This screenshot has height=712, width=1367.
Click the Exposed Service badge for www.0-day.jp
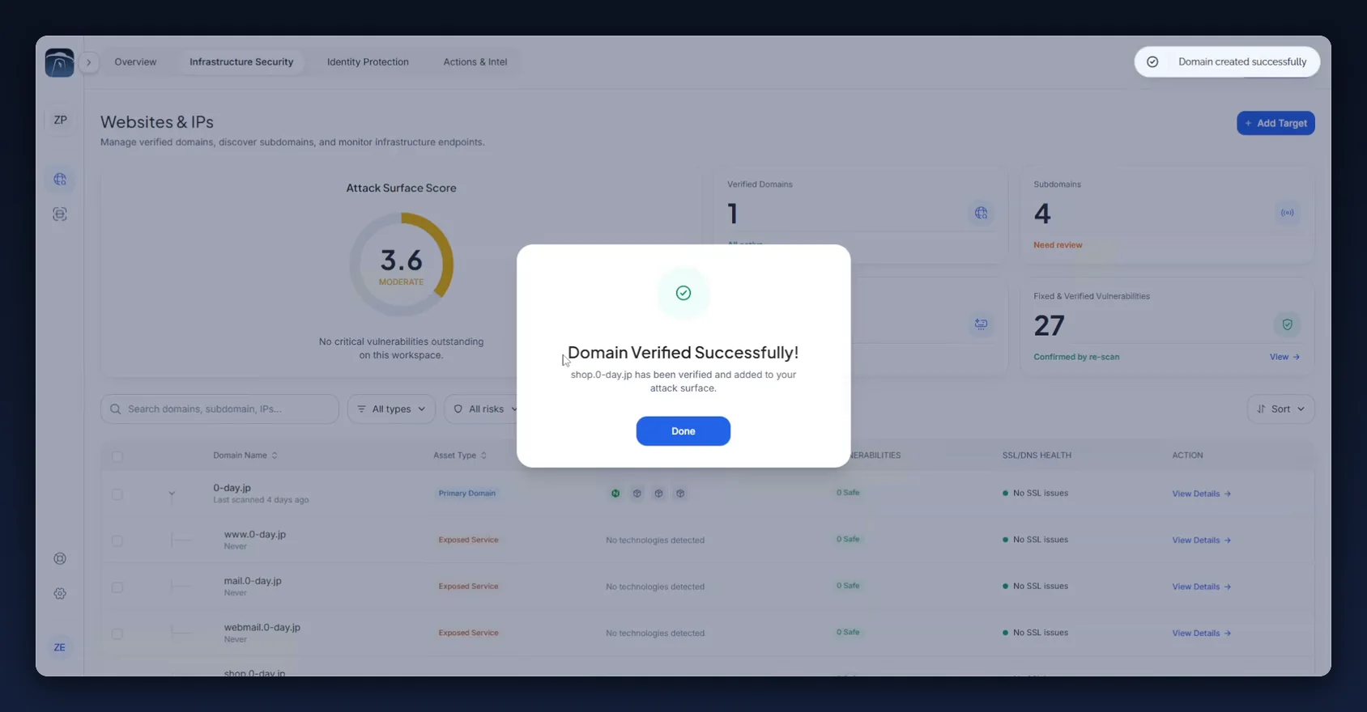point(468,540)
